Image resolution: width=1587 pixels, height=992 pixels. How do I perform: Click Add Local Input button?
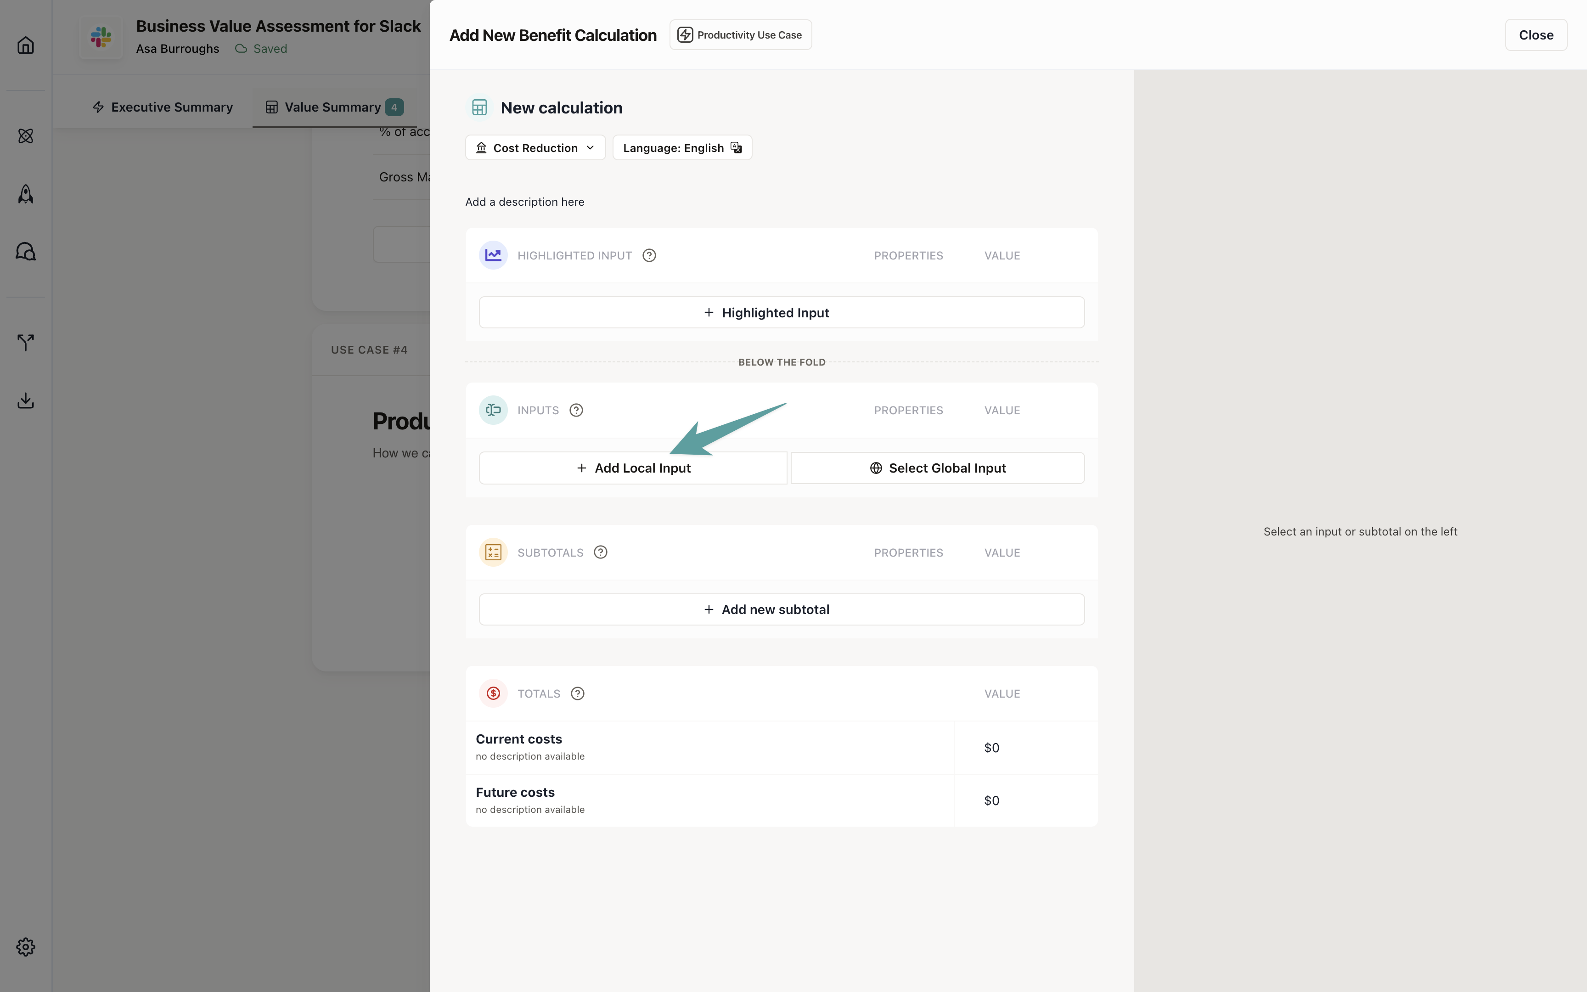coord(633,468)
